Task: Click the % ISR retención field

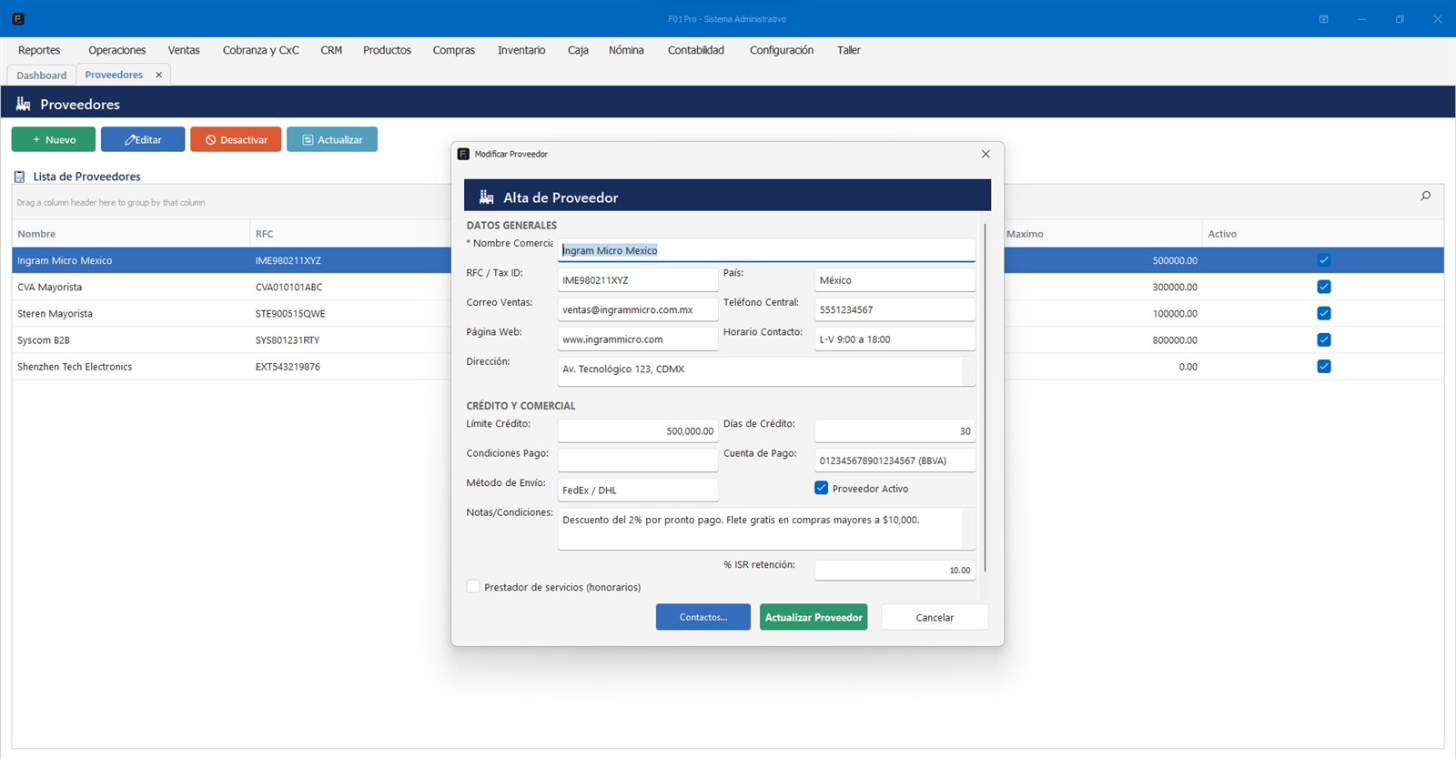Action: (895, 570)
